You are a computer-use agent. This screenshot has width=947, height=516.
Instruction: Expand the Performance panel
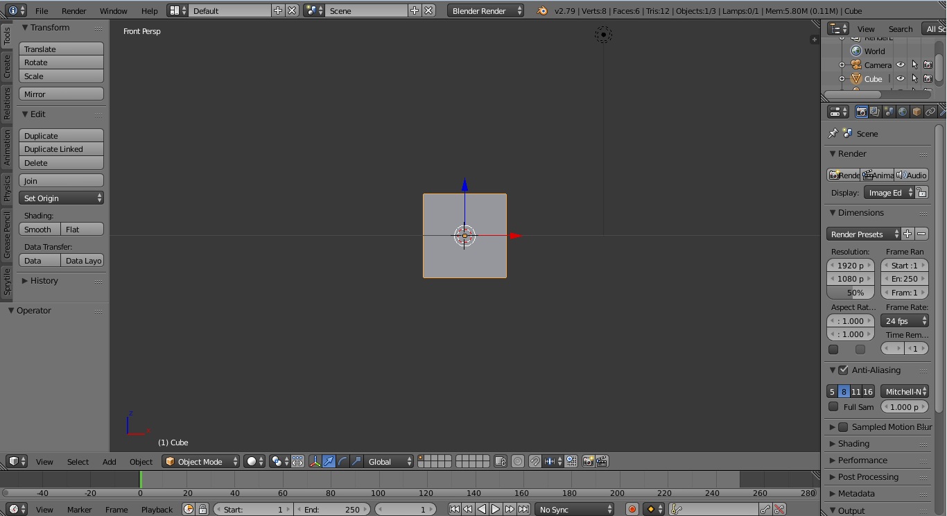click(862, 460)
